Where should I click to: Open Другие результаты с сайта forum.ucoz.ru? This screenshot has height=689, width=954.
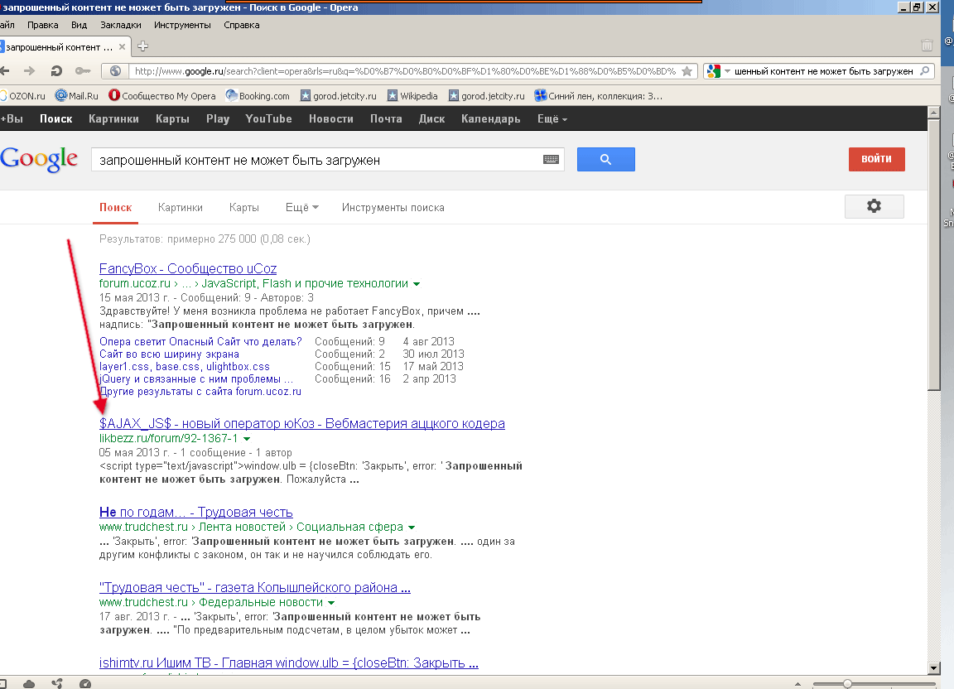pyautogui.click(x=200, y=392)
